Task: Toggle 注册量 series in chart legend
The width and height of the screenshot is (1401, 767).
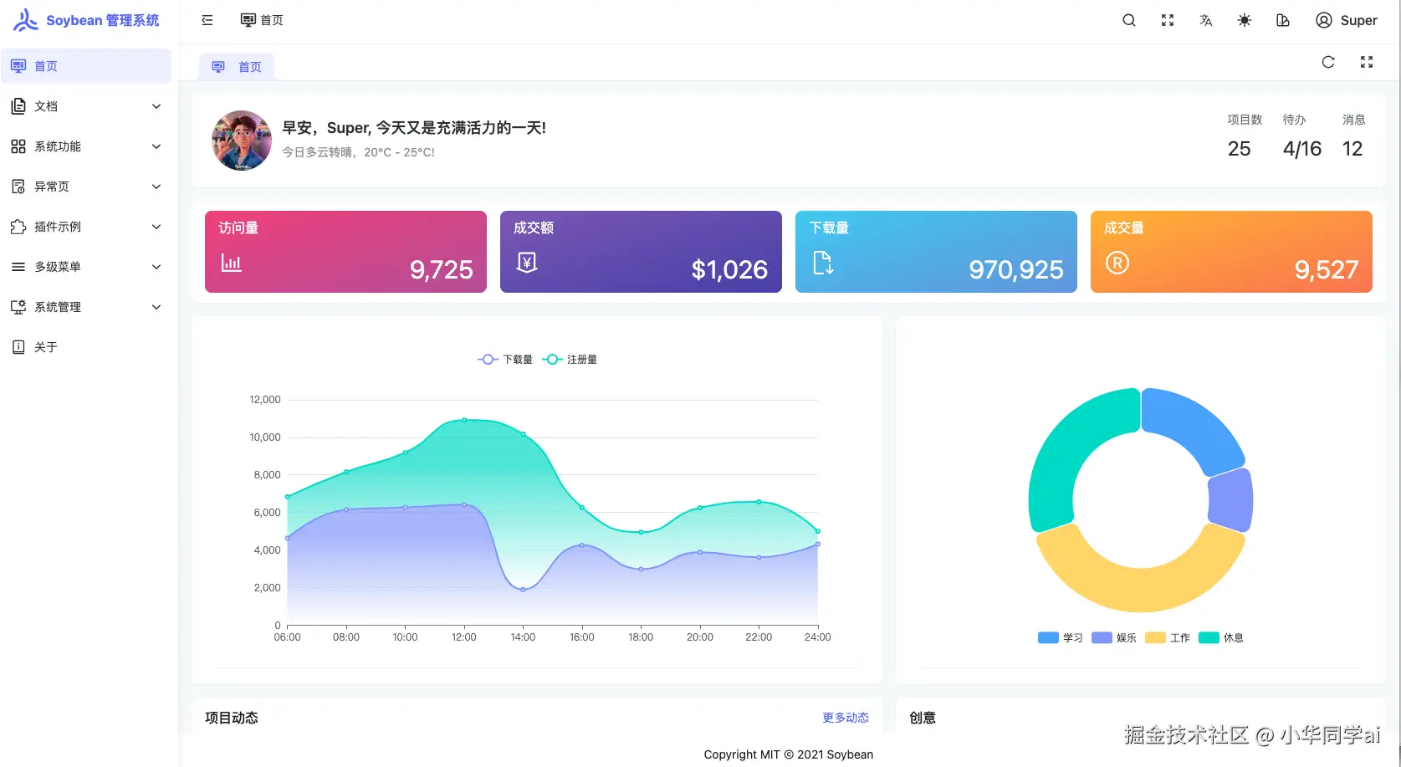Action: coord(570,360)
